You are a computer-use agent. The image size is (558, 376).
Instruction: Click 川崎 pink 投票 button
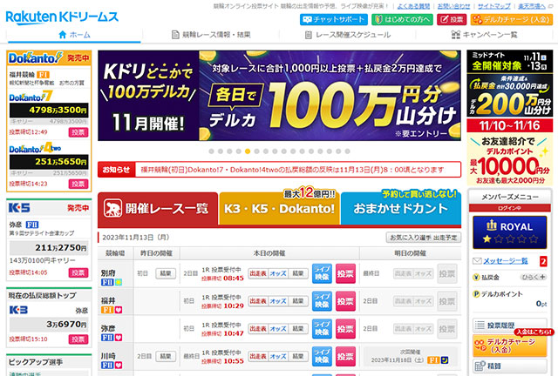click(x=345, y=357)
